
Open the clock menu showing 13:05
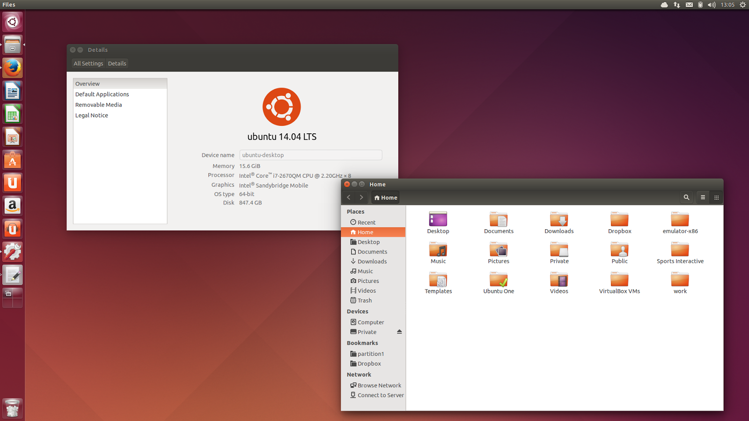(727, 5)
